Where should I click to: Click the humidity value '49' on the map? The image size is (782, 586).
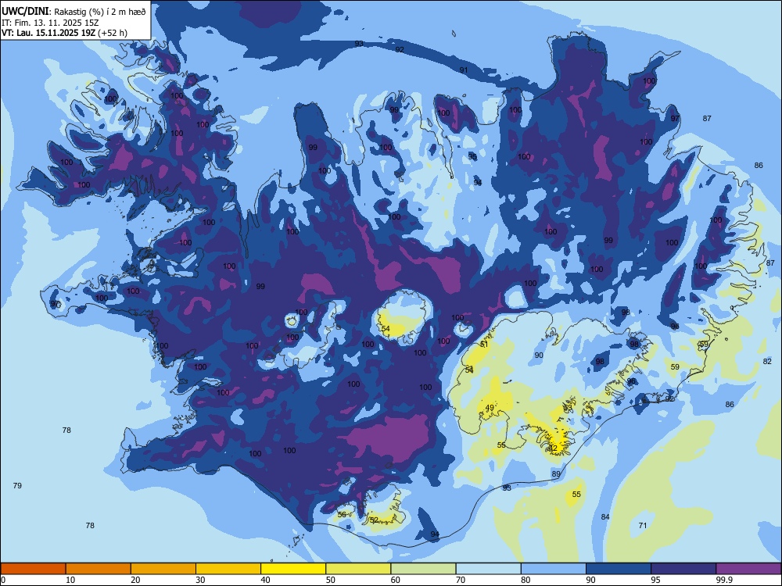click(x=490, y=408)
